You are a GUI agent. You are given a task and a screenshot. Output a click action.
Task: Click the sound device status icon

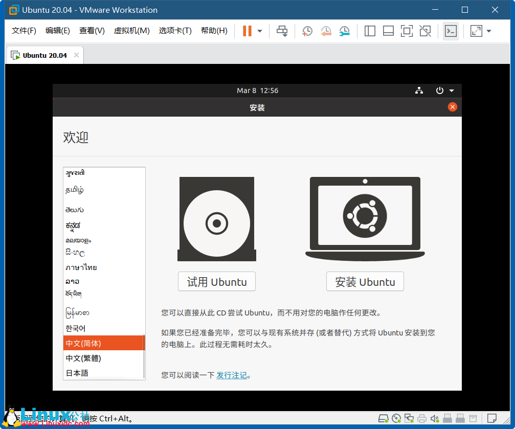(435, 418)
